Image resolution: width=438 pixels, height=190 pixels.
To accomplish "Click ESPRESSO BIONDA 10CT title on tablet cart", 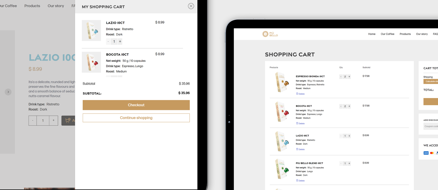I will (310, 76).
